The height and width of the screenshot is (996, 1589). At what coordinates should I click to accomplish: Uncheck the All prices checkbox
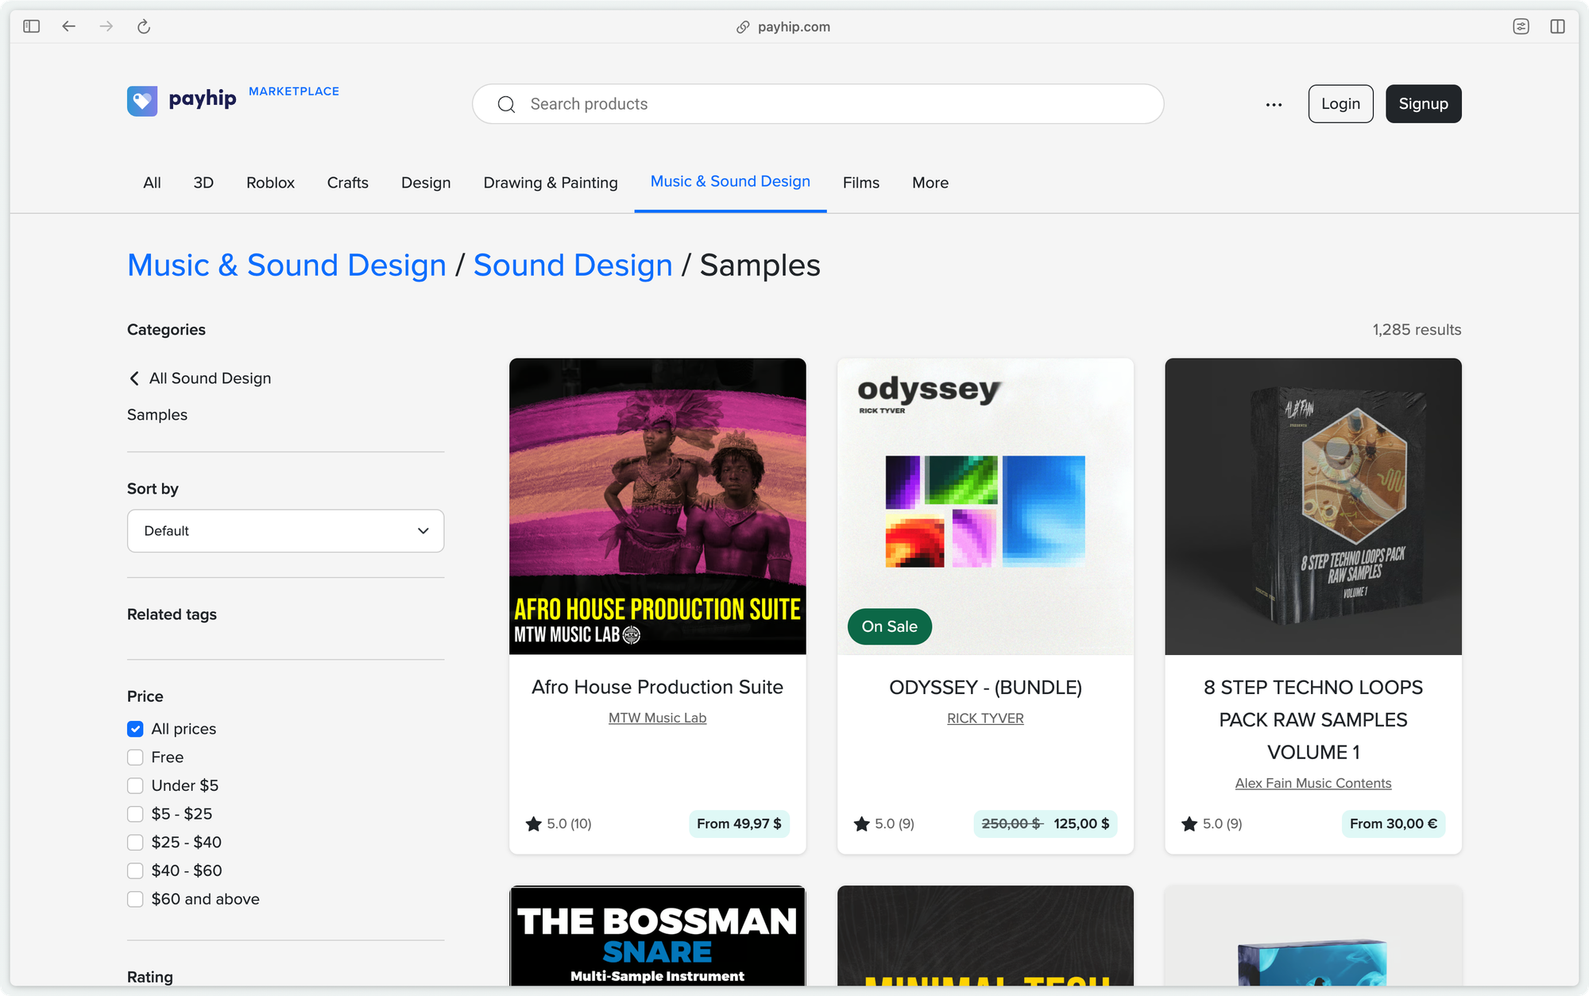[x=135, y=729]
